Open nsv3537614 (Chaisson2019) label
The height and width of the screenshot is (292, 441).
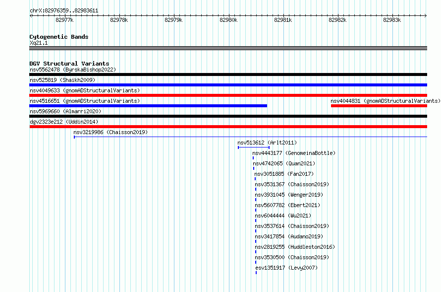click(292, 226)
